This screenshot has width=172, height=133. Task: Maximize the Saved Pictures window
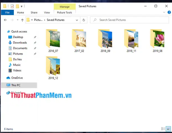[x=156, y=6]
